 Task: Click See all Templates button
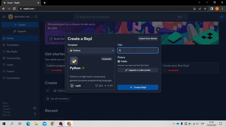pos(58,99)
